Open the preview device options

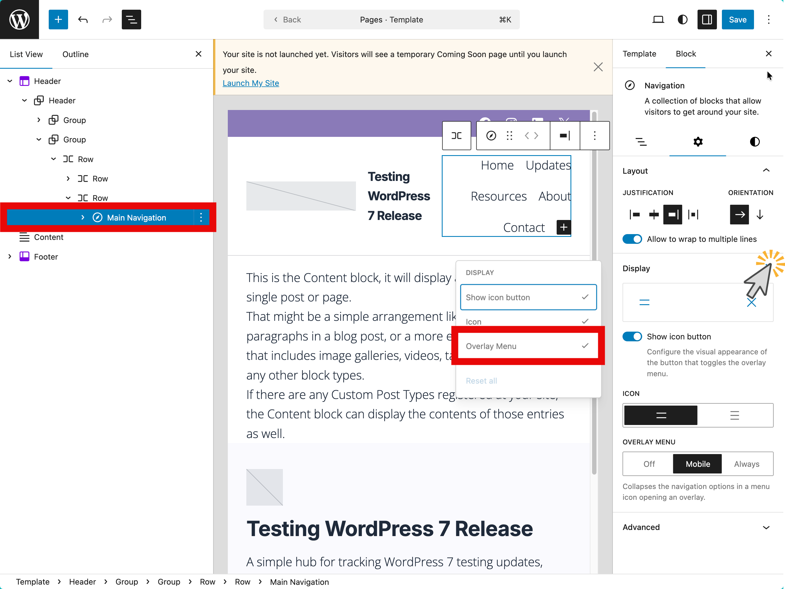coord(658,20)
